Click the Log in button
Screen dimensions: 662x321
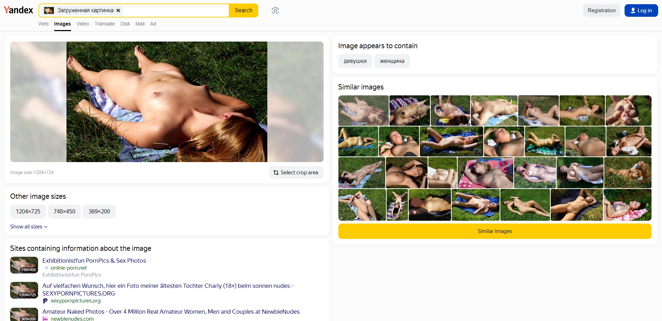[x=641, y=10]
